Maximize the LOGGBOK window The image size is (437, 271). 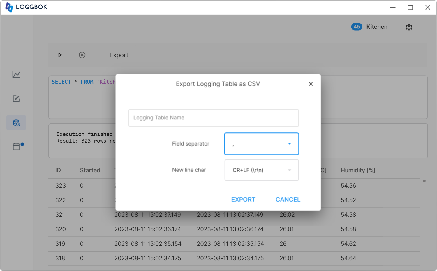tap(410, 8)
